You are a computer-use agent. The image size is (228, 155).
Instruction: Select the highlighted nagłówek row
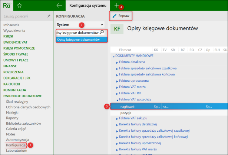coord(169,107)
